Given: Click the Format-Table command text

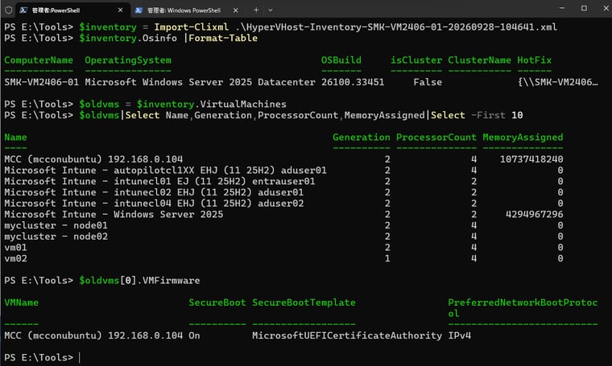Looking at the screenshot, I should [223, 38].
